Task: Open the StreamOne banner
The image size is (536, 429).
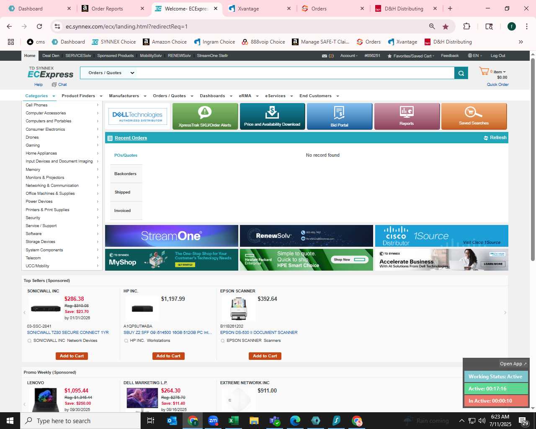Action: coord(172,236)
